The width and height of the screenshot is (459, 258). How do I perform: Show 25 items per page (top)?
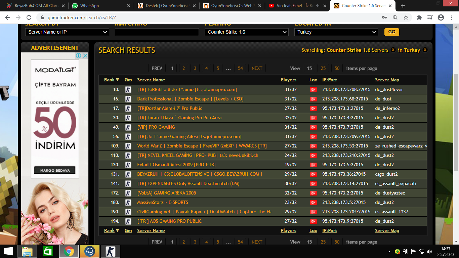coord(323,68)
